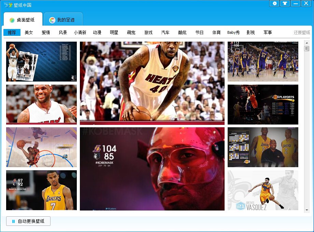This screenshot has height=232, width=314.
Task: Click the 自动更换壁纸 button
Action: click(28, 221)
